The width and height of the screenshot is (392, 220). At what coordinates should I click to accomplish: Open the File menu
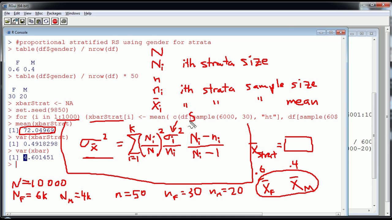[7, 13]
